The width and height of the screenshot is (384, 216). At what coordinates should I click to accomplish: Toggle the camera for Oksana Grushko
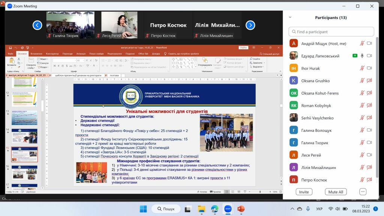tap(369, 81)
